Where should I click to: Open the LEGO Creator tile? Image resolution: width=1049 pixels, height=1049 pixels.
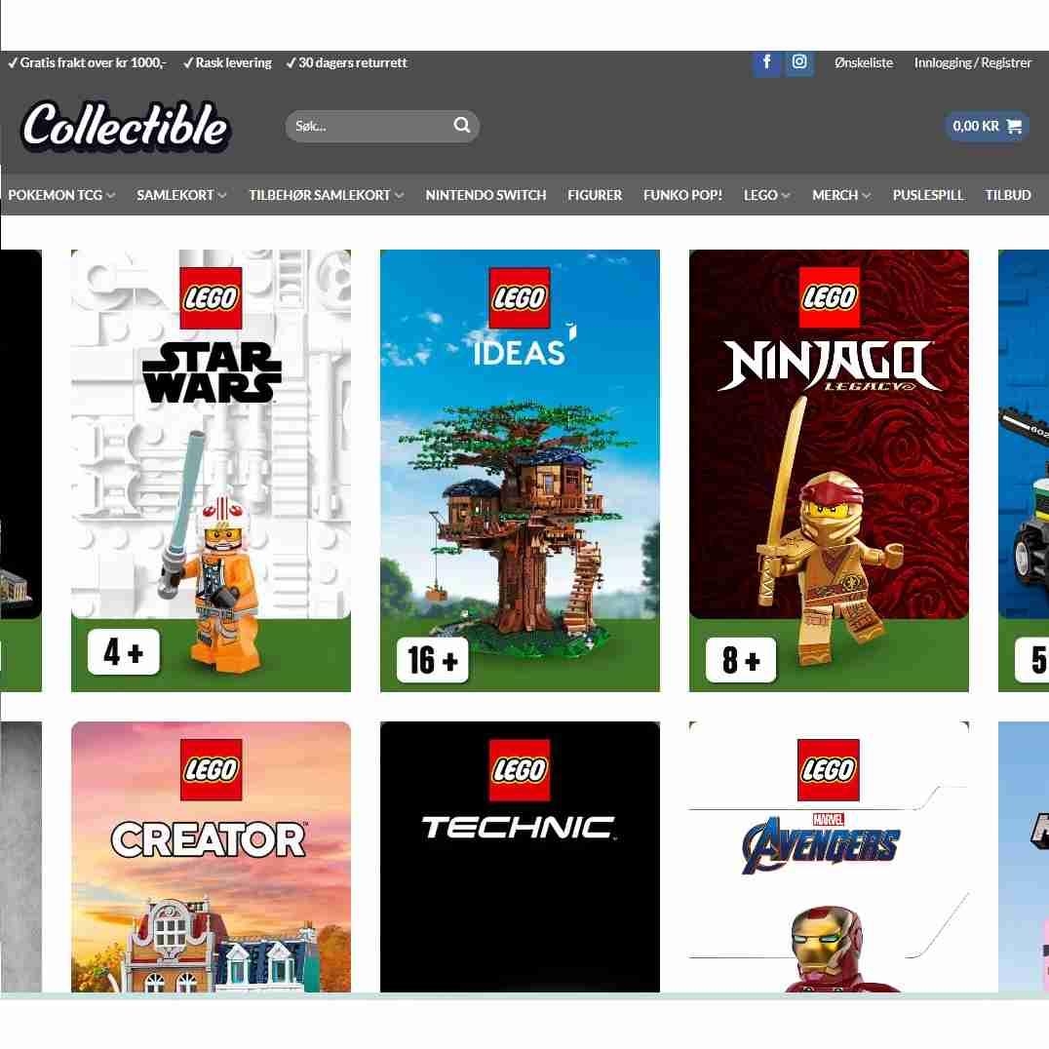[211, 856]
